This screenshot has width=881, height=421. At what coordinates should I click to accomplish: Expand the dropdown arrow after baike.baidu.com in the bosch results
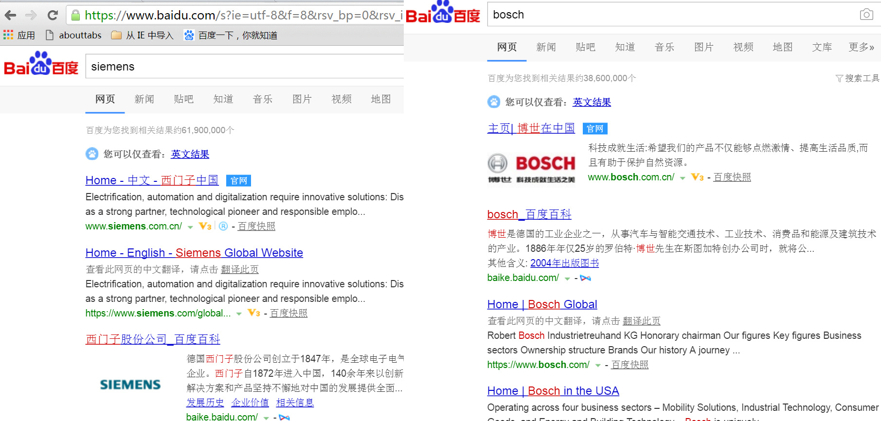click(x=567, y=279)
